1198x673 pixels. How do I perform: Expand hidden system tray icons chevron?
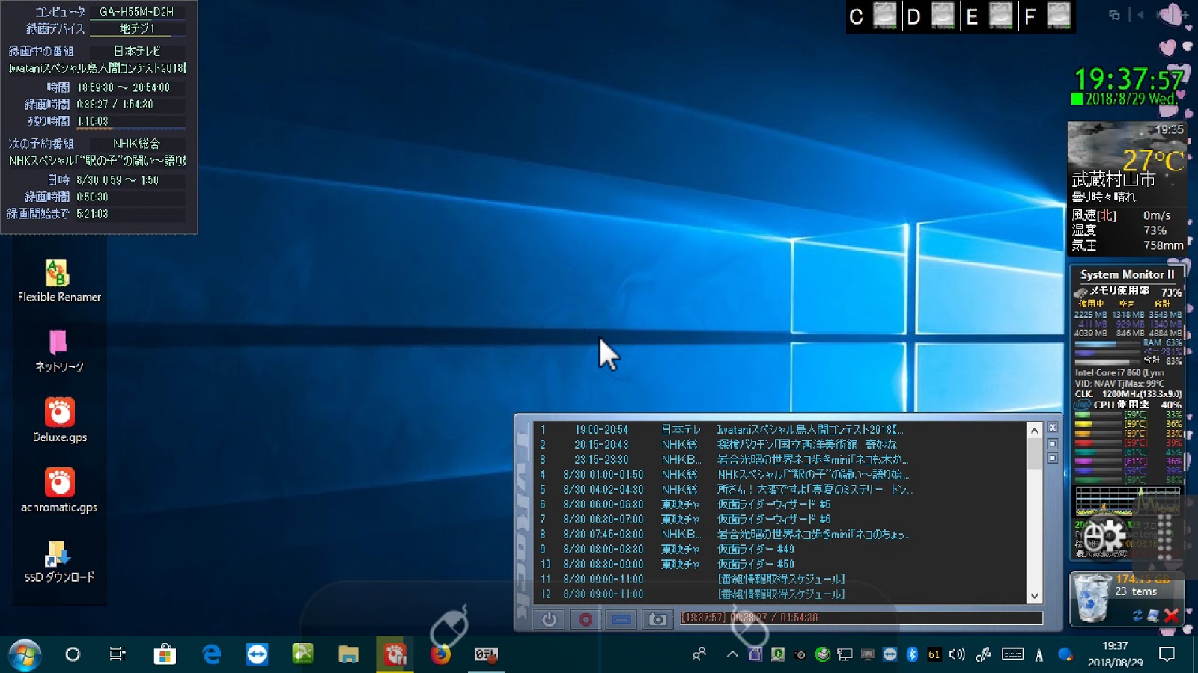click(x=732, y=654)
